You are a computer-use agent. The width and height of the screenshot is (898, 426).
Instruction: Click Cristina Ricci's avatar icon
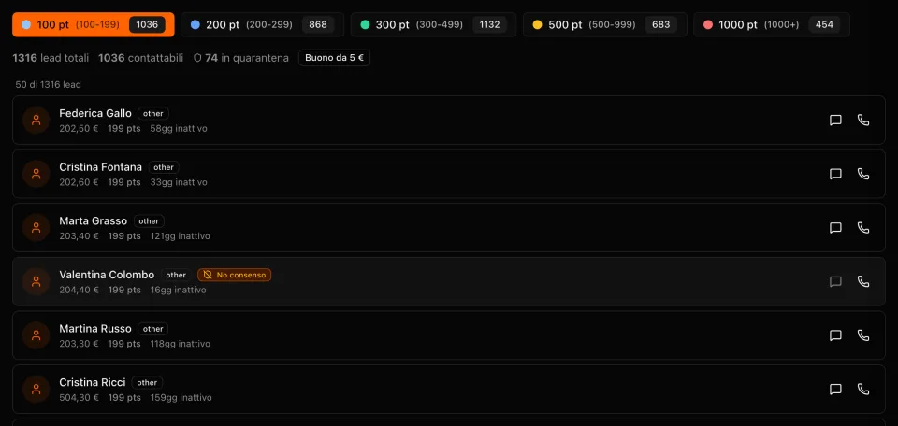pos(36,389)
